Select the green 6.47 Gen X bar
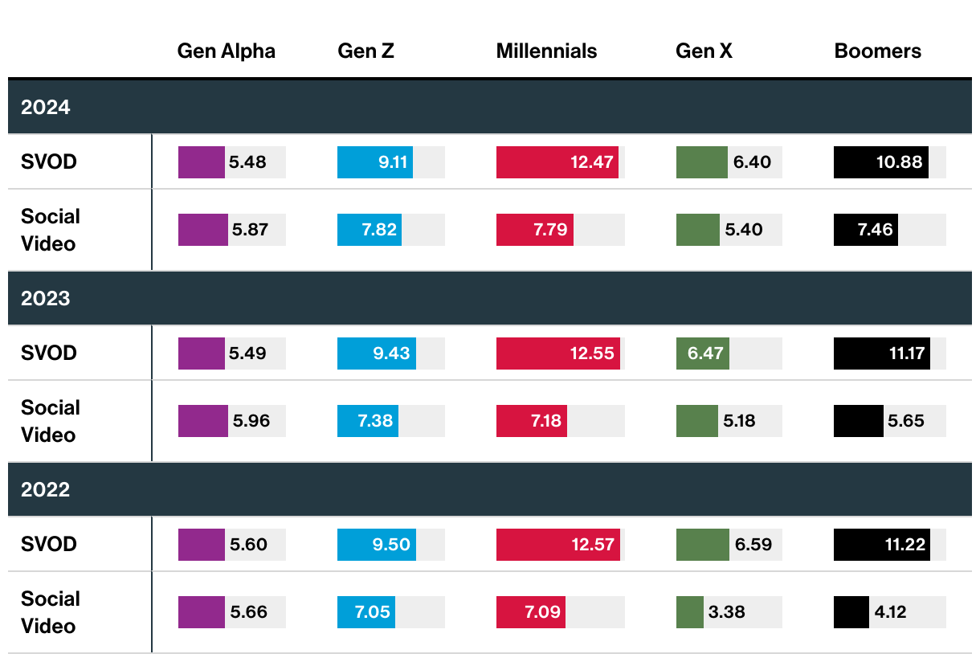980x662 pixels. point(702,353)
